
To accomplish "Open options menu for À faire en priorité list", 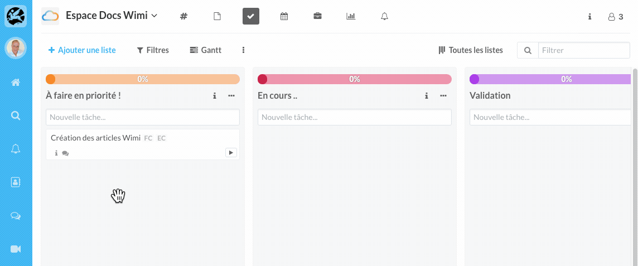I will (x=231, y=96).
